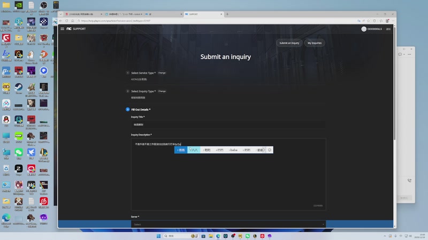
Task: Switch to the second browser tab
Action: click(124, 14)
